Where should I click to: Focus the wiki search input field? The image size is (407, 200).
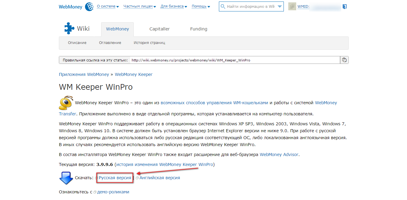[x=251, y=7]
